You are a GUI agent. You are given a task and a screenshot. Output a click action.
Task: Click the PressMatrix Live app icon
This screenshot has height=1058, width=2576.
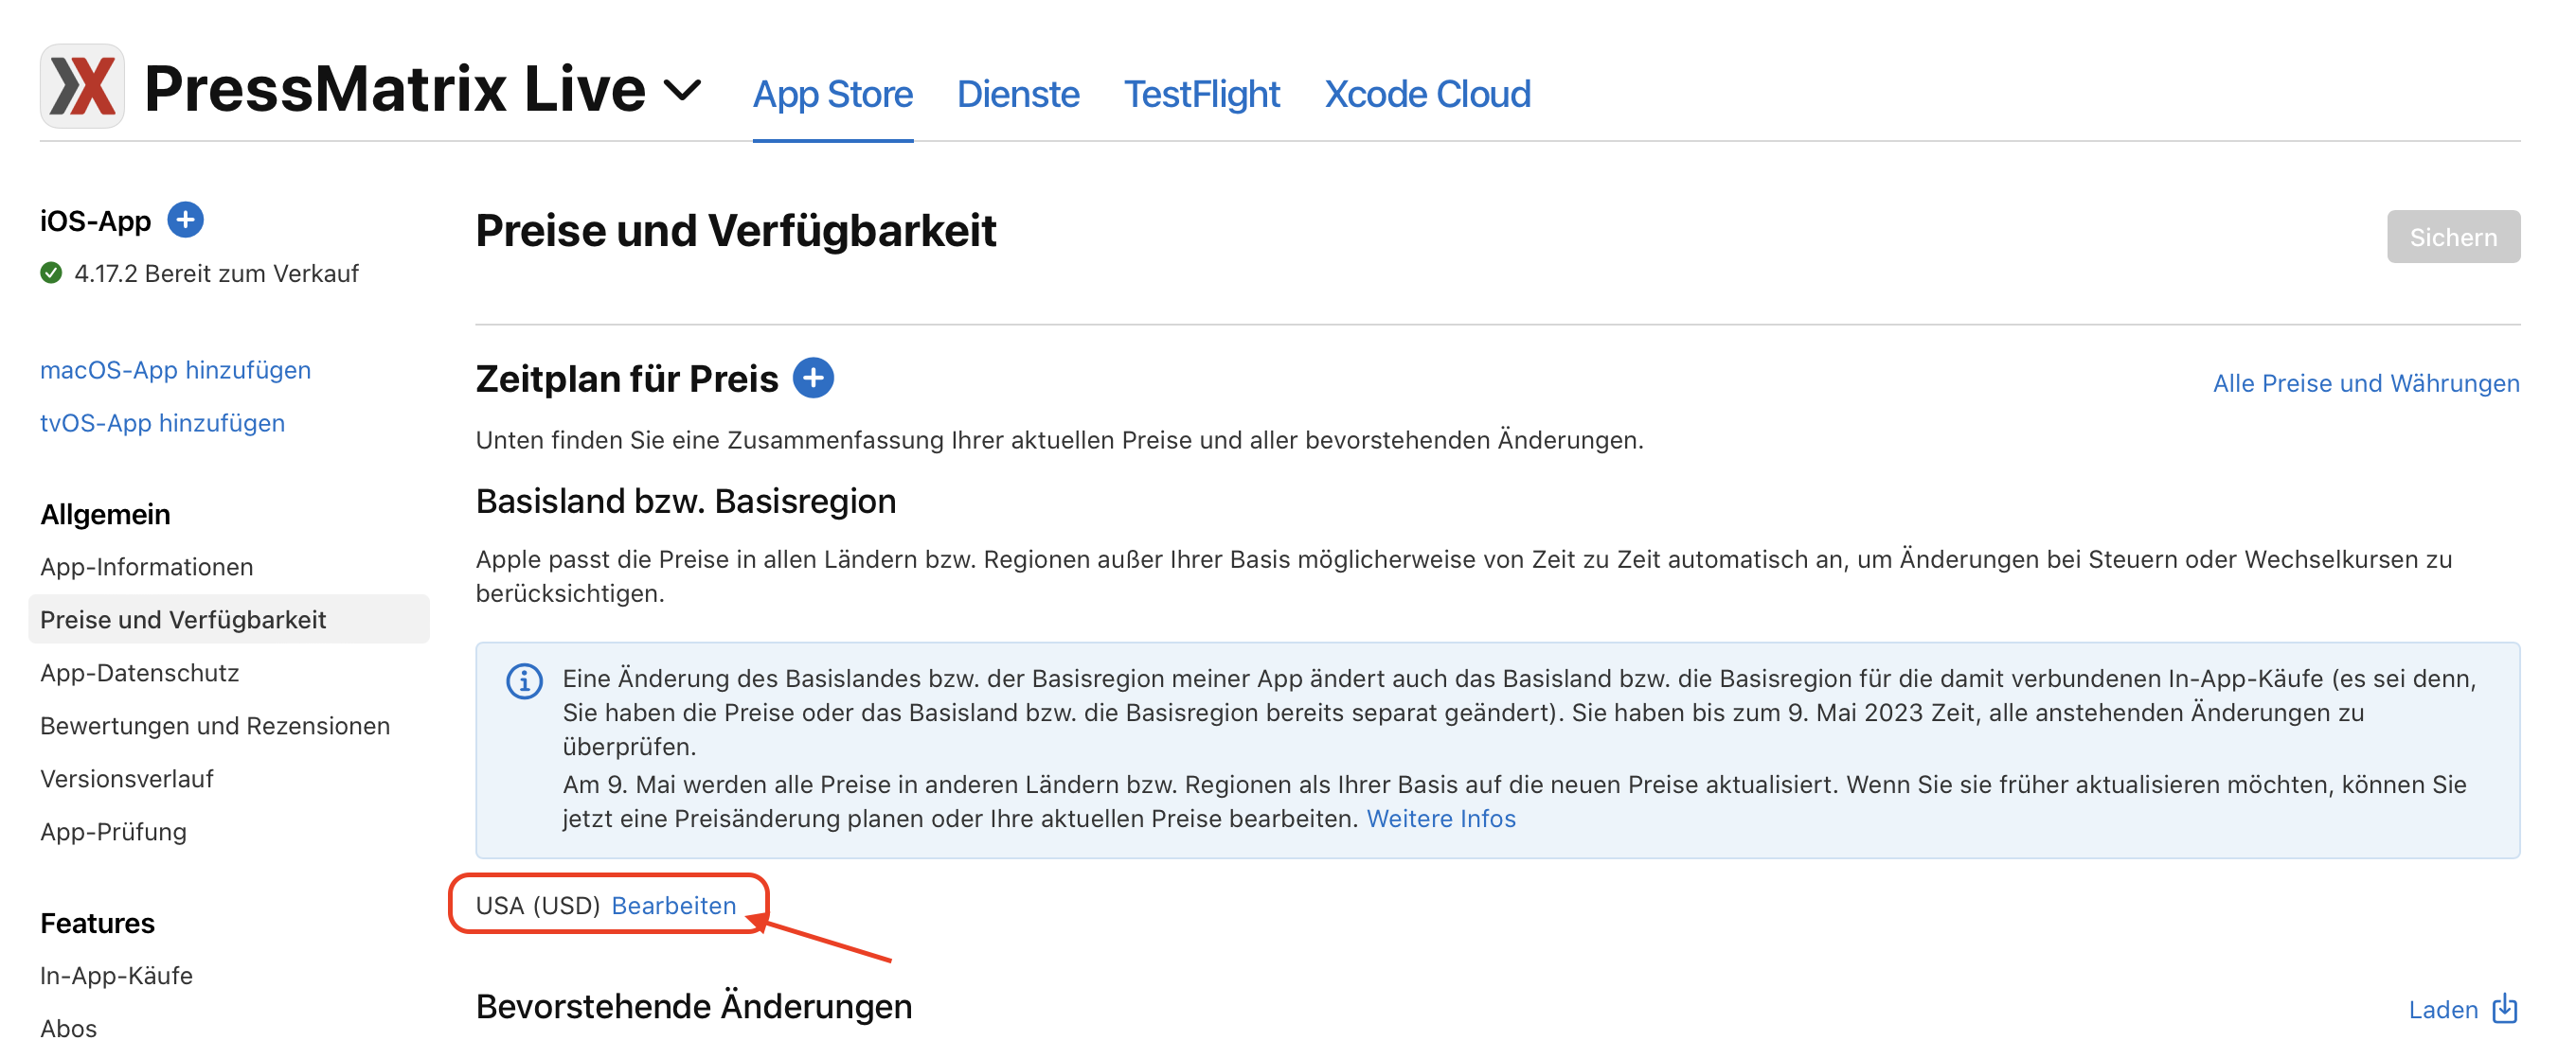(x=82, y=87)
